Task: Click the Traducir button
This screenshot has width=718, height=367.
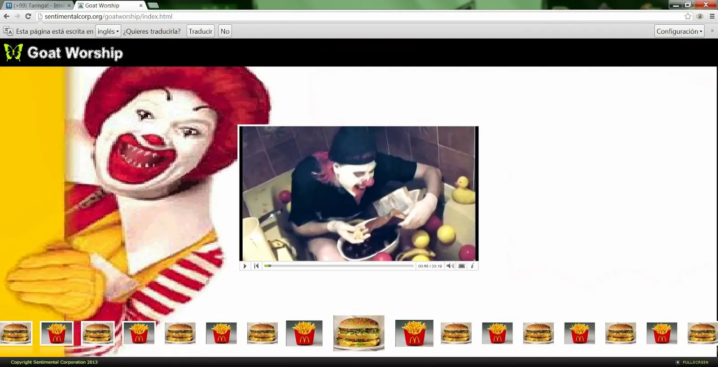Action: click(201, 31)
